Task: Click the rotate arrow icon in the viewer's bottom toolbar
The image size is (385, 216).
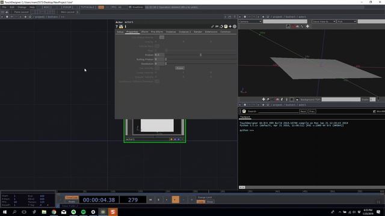Action: pyautogui.click(x=268, y=99)
